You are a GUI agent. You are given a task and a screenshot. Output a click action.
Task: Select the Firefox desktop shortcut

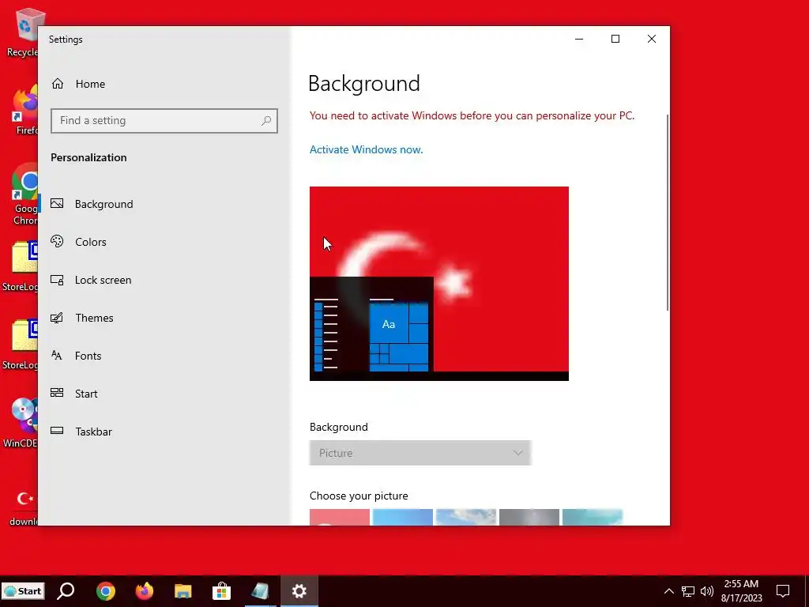click(24, 111)
